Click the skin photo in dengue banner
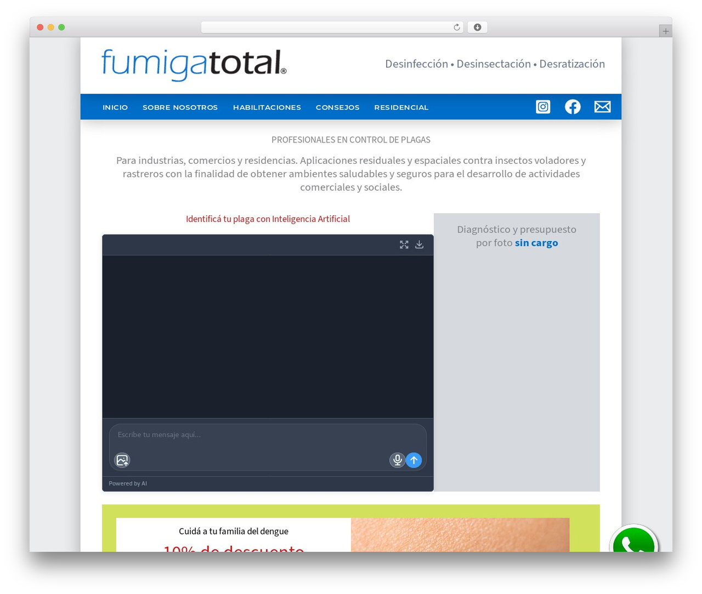This screenshot has width=702, height=594. (460, 535)
